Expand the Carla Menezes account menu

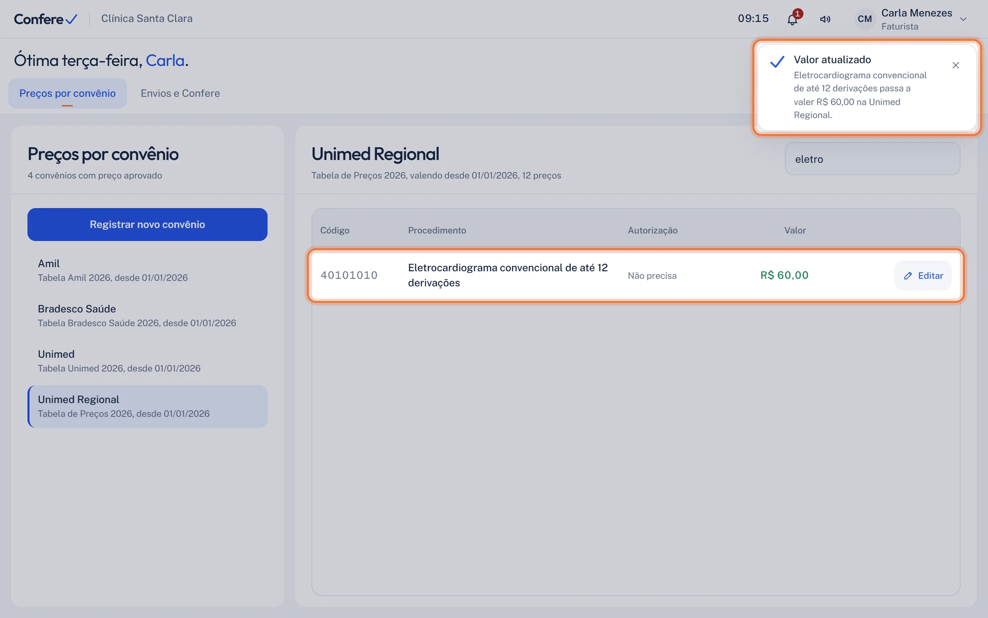tap(963, 19)
